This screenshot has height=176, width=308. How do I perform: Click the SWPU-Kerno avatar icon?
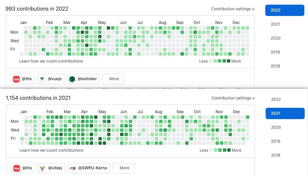pos(72,168)
